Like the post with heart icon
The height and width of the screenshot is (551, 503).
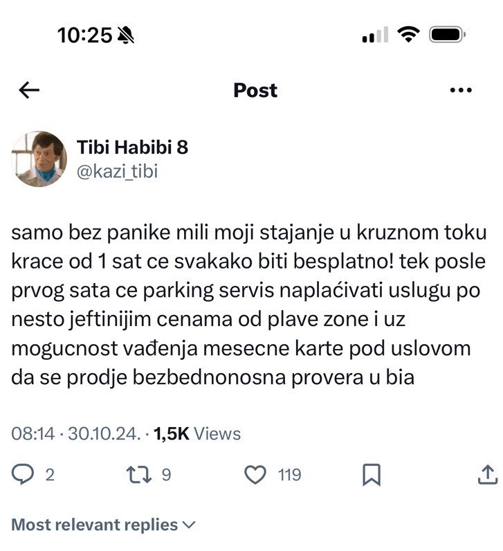coord(256,474)
